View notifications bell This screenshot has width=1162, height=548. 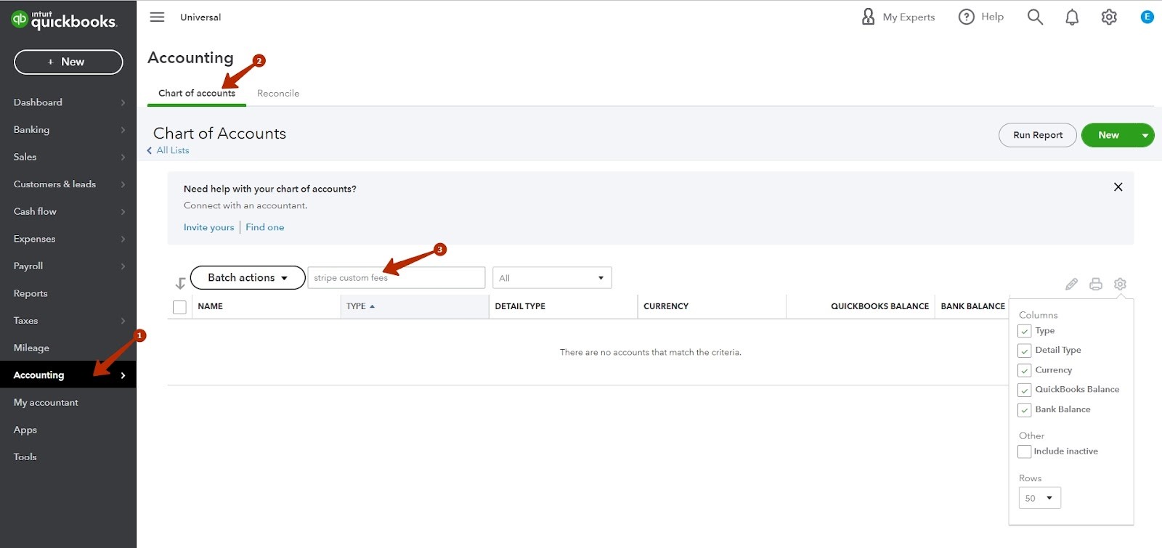pos(1072,17)
